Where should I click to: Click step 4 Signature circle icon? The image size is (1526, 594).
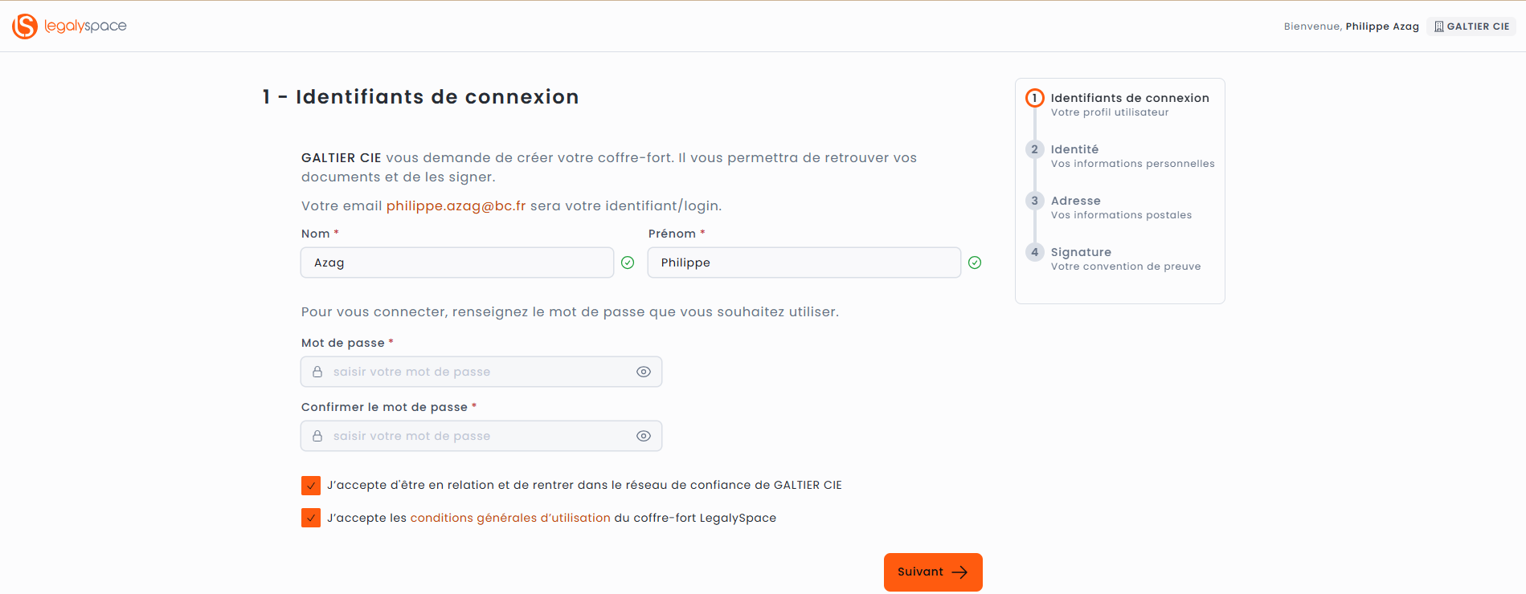(x=1034, y=252)
